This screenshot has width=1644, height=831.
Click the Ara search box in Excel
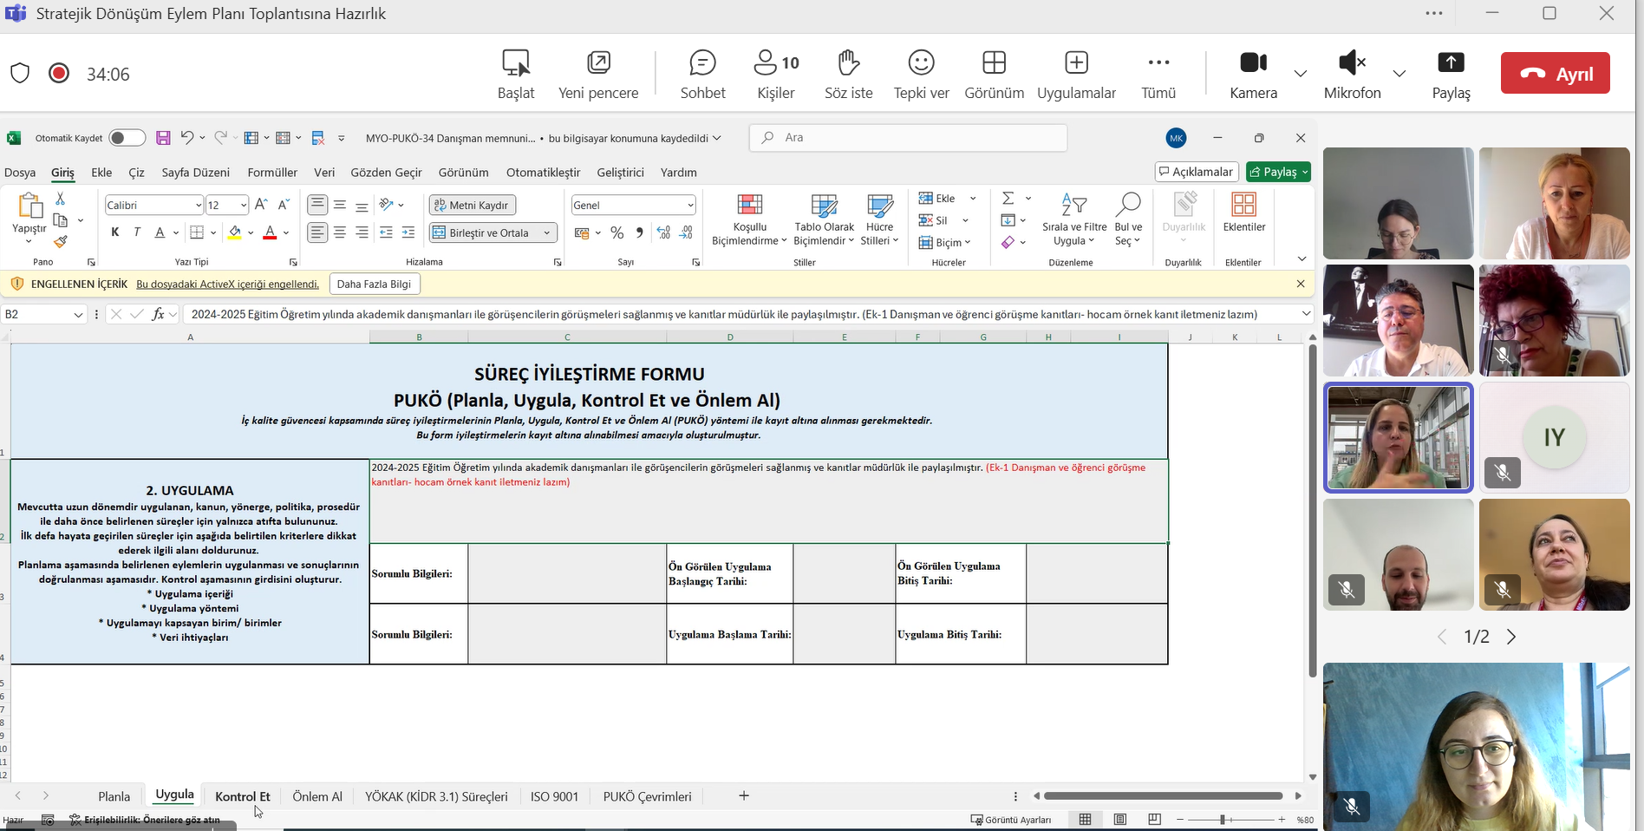908,138
